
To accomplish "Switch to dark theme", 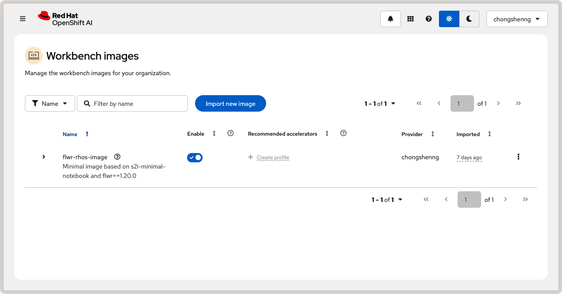I will click(469, 19).
